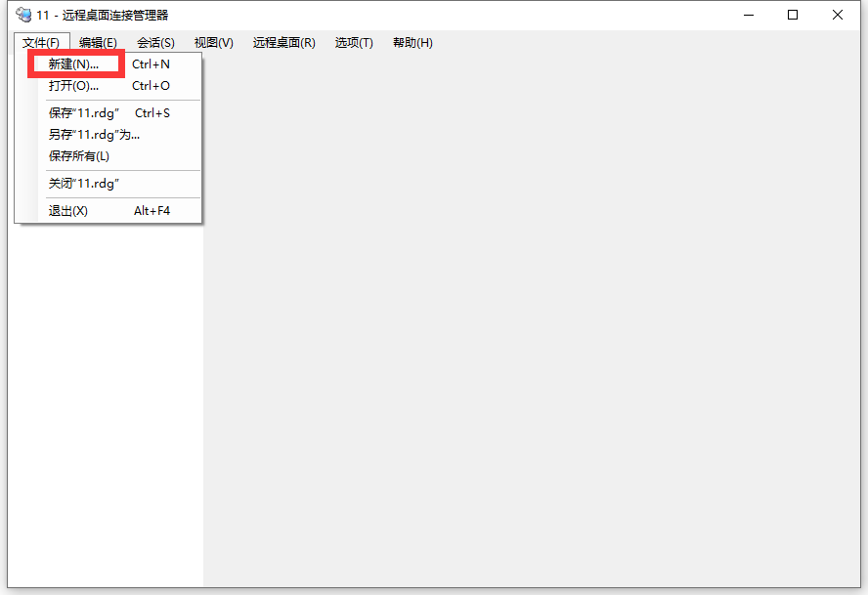868x595 pixels.
Task: Open the 文件(F) menu
Action: [x=40, y=42]
